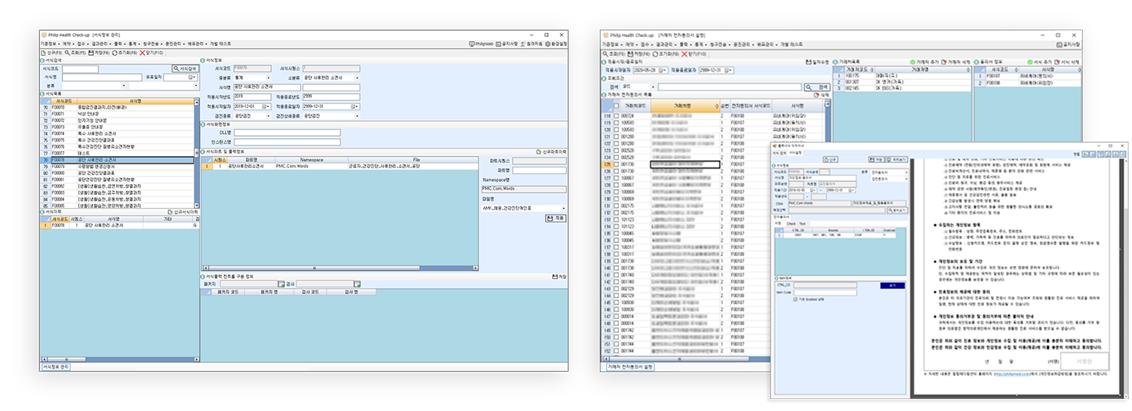Screen dimensions: 1132x411
Task: Open 결과관리 menu in 서식정보 관리 window
Action: coord(99,44)
